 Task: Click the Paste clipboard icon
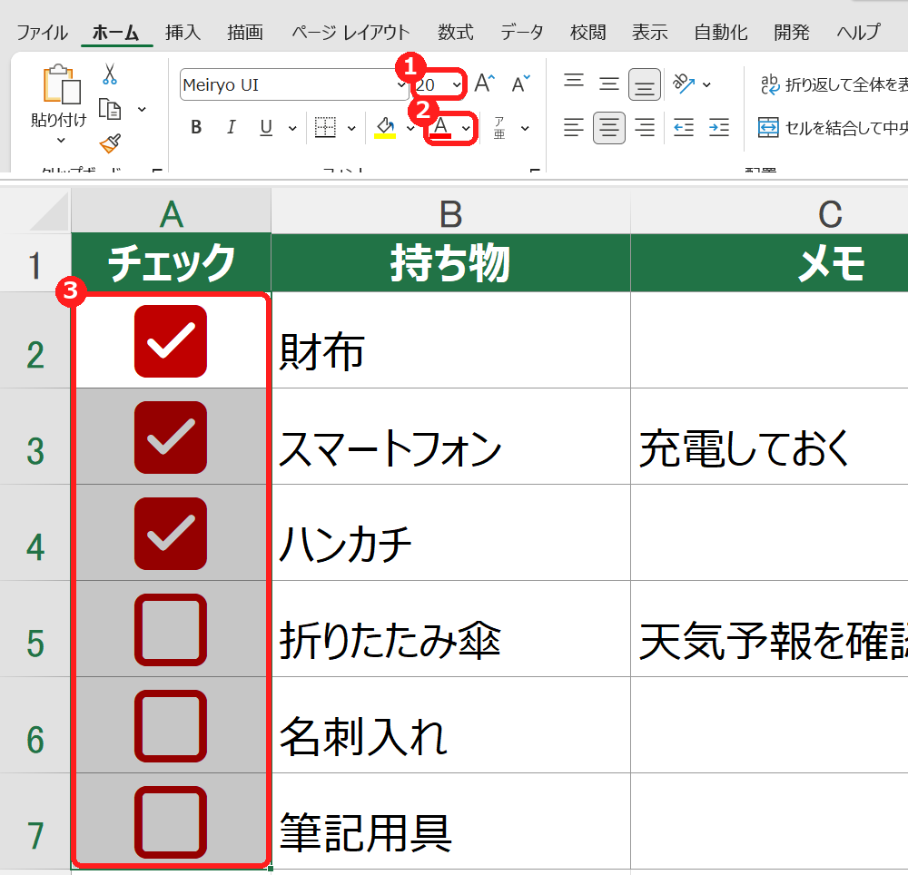point(61,84)
